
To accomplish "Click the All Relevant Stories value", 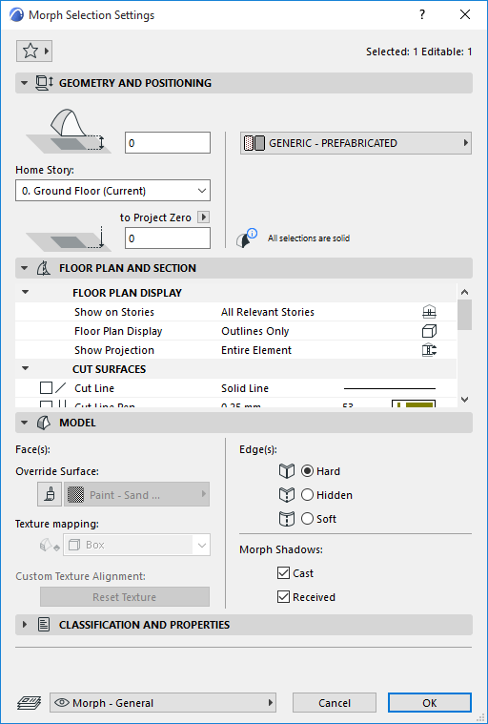I will [x=268, y=312].
